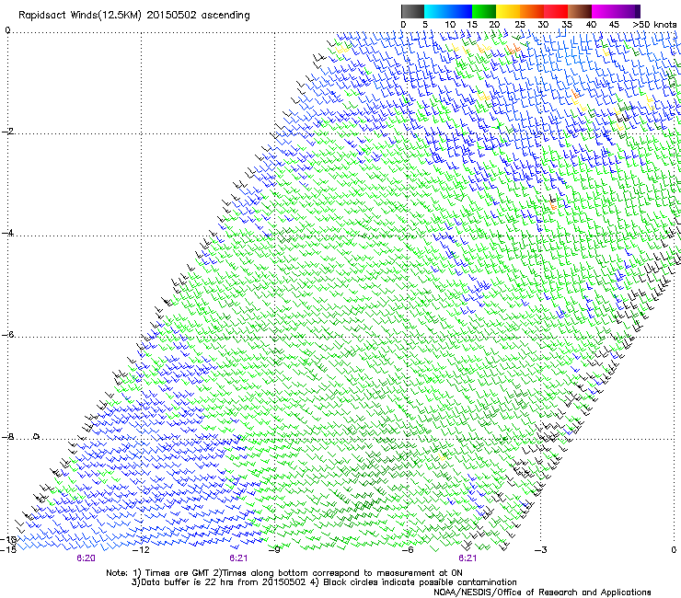
Task: Click the '>50 knots' legend label
Action: pos(654,25)
